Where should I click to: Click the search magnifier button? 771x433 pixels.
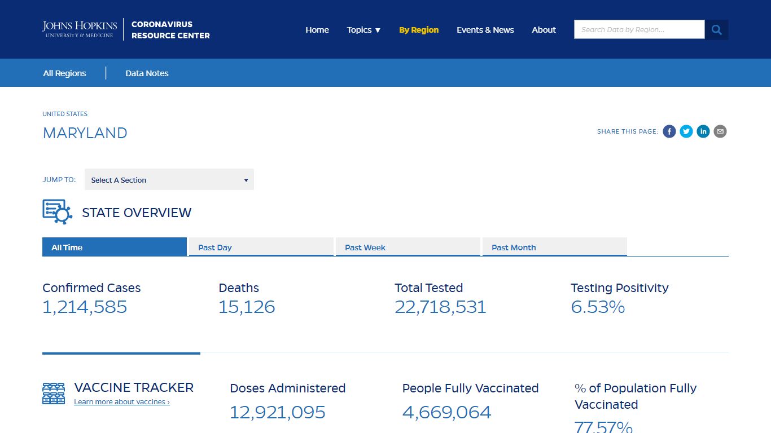pyautogui.click(x=717, y=30)
